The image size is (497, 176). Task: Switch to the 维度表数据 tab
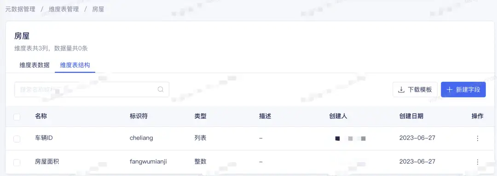pyautogui.click(x=35, y=65)
